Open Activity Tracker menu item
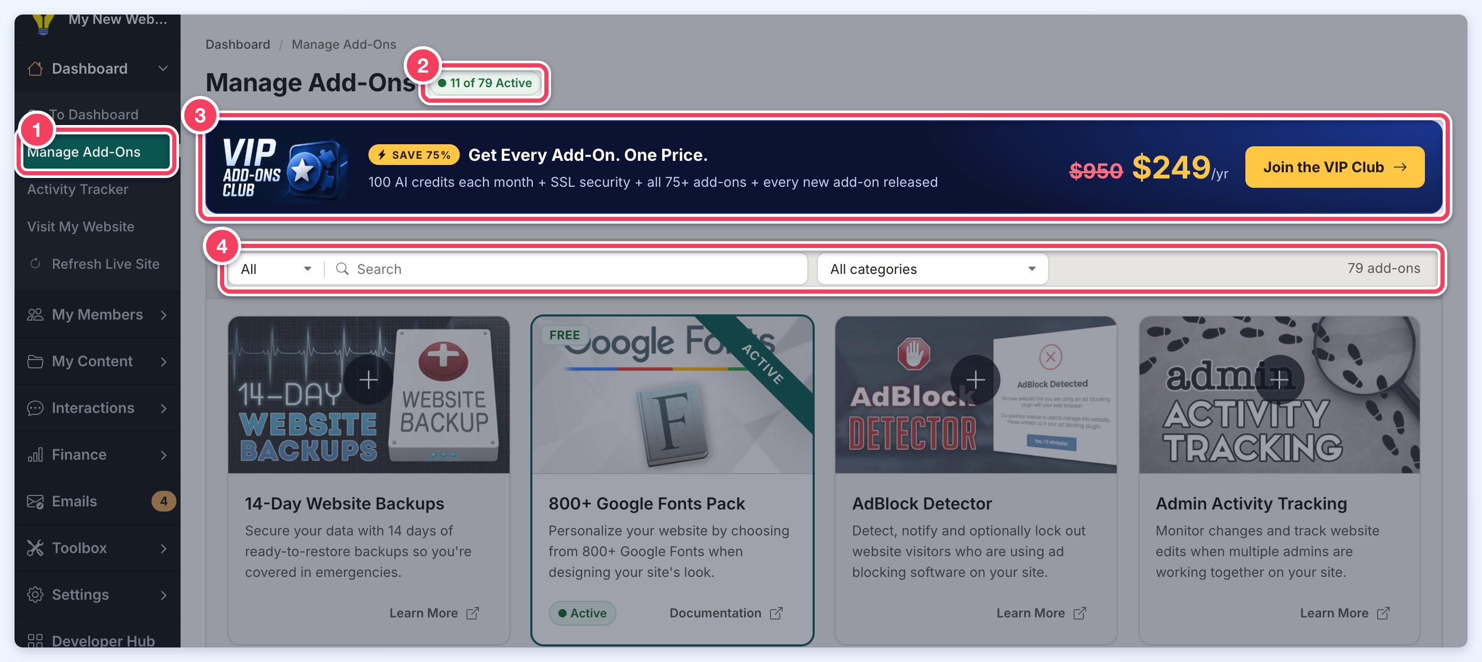Viewport: 1482px width, 662px height. point(78,189)
